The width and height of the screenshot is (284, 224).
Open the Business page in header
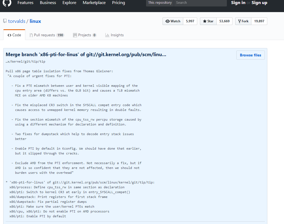[x=48, y=3]
